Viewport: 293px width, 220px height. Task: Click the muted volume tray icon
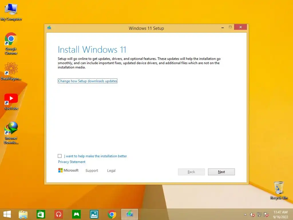[252, 215]
